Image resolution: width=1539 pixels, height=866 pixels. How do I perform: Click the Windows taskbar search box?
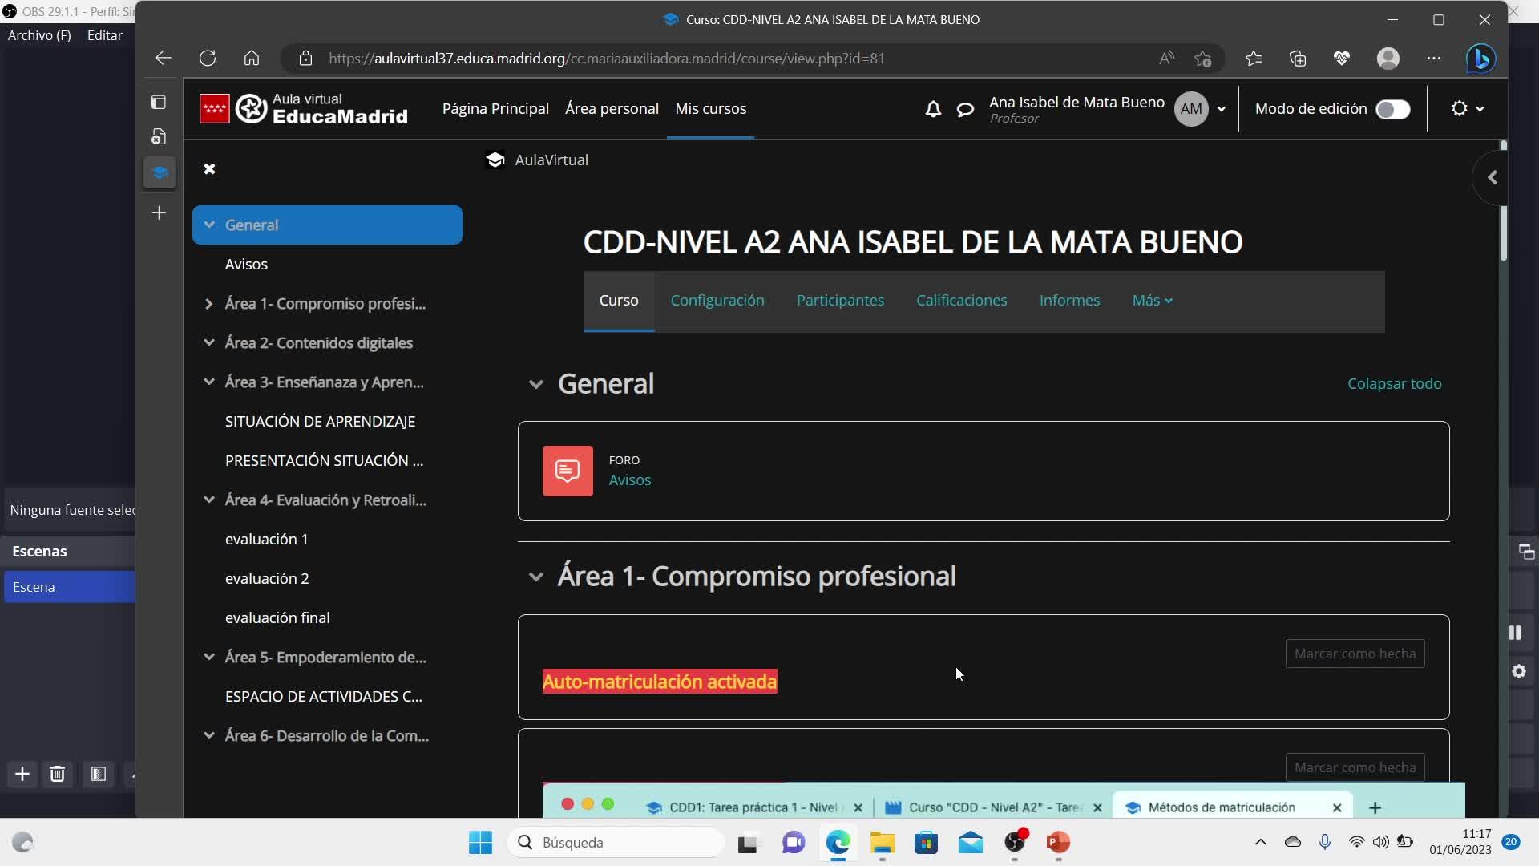point(617,842)
